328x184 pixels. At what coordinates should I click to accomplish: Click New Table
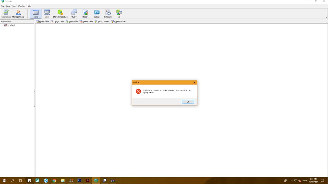72,22
